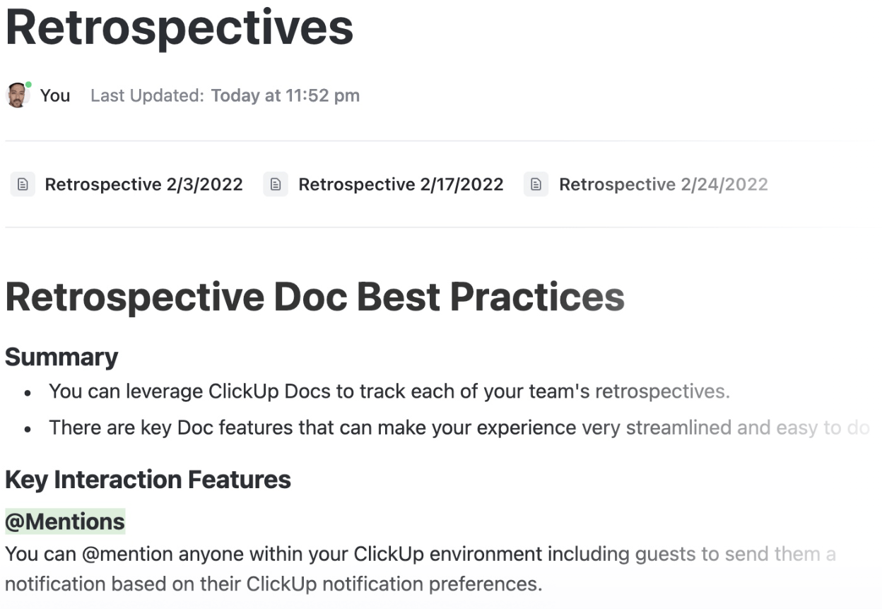
Task: Click the author avatar photo
Action: click(x=17, y=95)
